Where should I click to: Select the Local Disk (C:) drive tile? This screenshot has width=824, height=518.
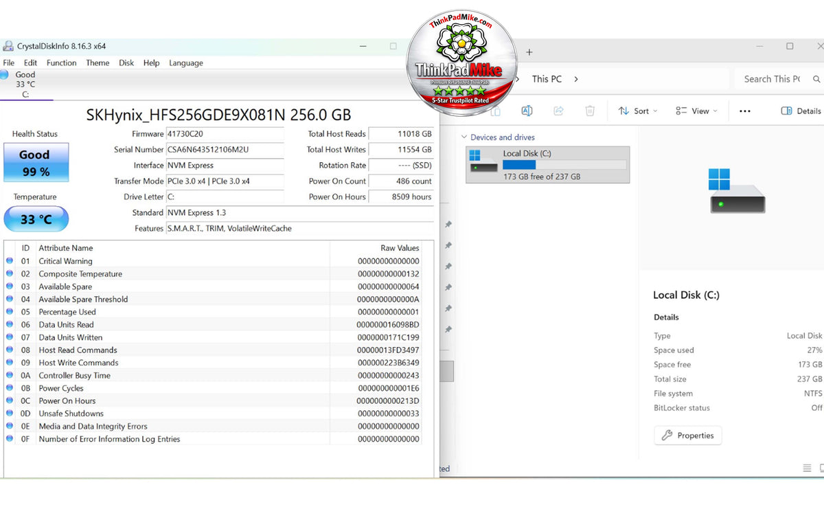click(x=548, y=165)
